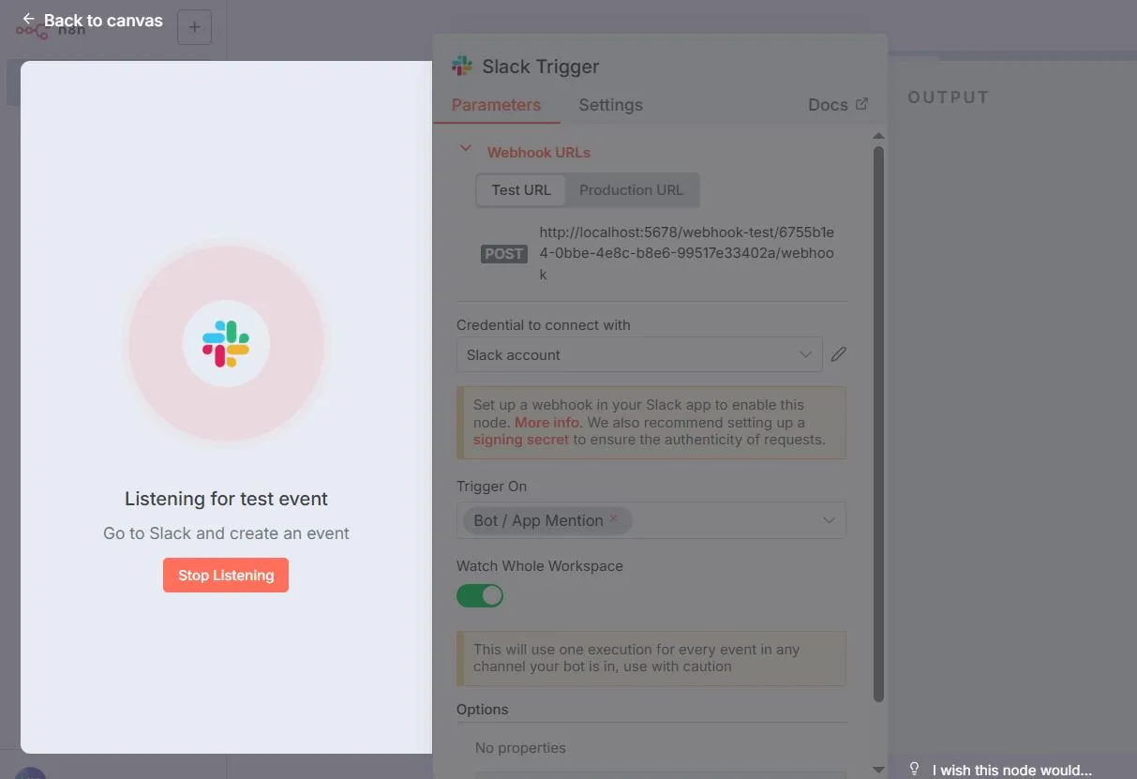Select the Test URL option
Screen dimensions: 1137x779
point(521,190)
